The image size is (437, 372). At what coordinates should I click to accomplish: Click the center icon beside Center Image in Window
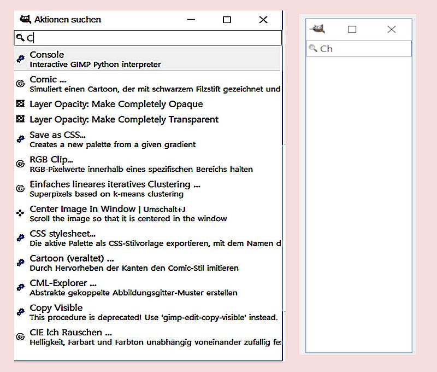(20, 213)
